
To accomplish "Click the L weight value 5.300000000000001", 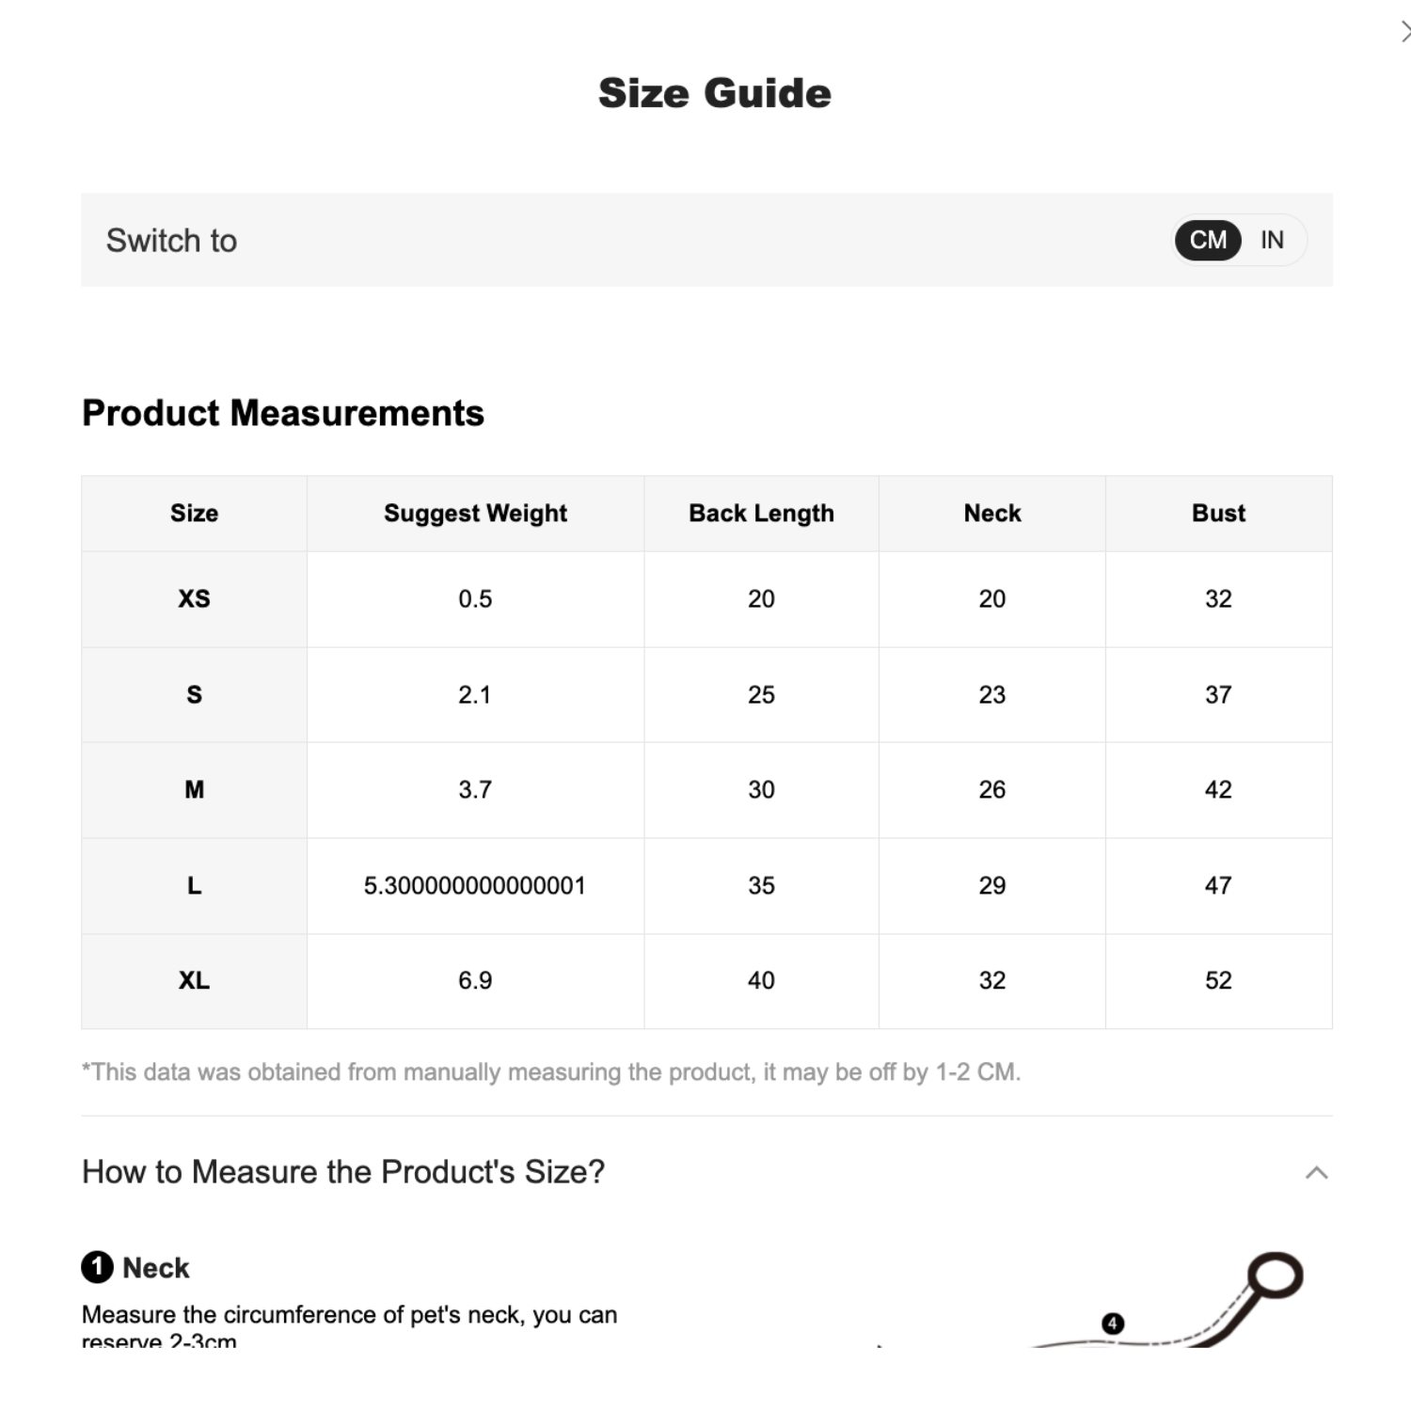I will (x=475, y=886).
